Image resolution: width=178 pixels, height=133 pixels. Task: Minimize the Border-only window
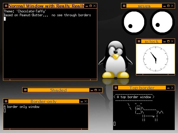82,101
